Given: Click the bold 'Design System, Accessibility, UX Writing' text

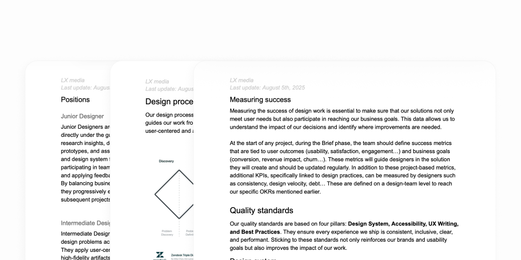Looking at the screenshot, I should [403, 224].
